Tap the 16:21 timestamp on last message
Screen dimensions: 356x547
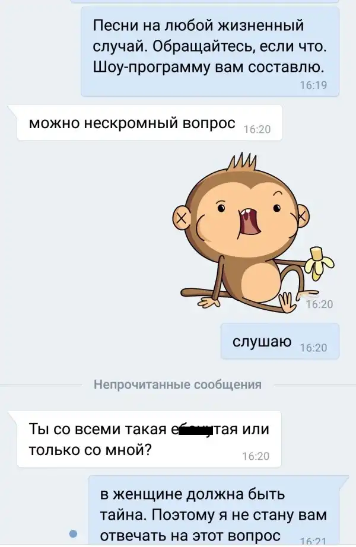coord(313,542)
